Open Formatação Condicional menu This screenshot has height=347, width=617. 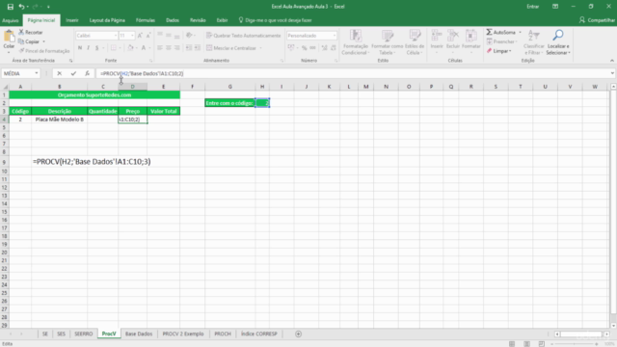click(355, 42)
